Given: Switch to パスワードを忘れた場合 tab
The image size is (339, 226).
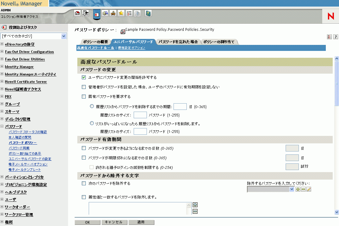Looking at the screenshot, I should (x=178, y=42).
